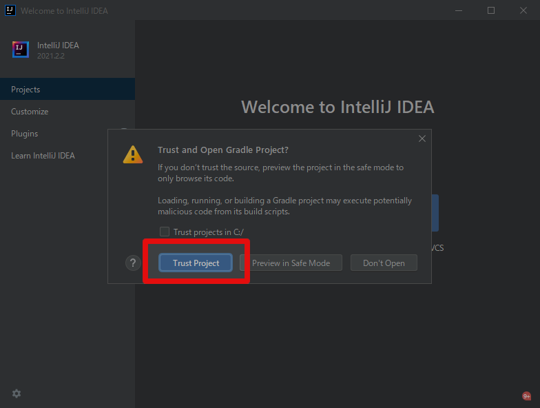Open dialog help question mark icon
Screen dimensions: 540x408
tap(133, 263)
